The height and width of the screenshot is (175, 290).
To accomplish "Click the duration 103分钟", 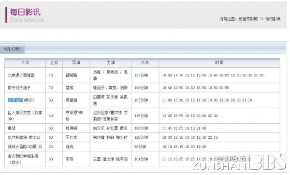I will click(141, 100).
